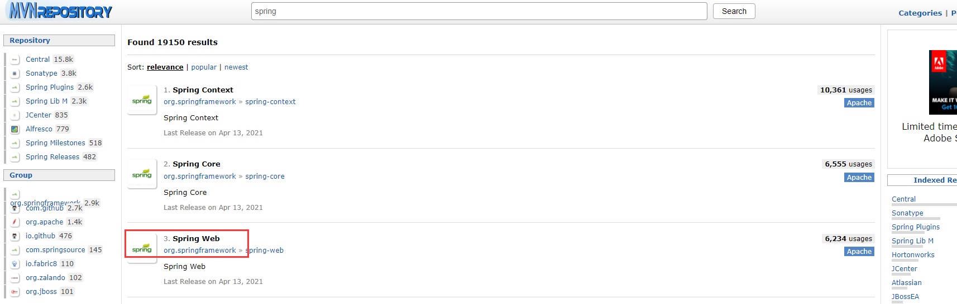Click the org.apache group feather icon
957x304 pixels.
click(15, 222)
